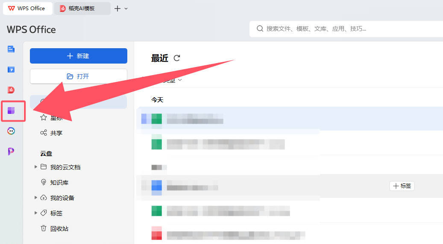This screenshot has height=244, width=443.
Task: Click the star icon beside 星标
Action: click(x=44, y=117)
